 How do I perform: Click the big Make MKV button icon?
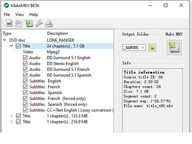(x=174, y=47)
